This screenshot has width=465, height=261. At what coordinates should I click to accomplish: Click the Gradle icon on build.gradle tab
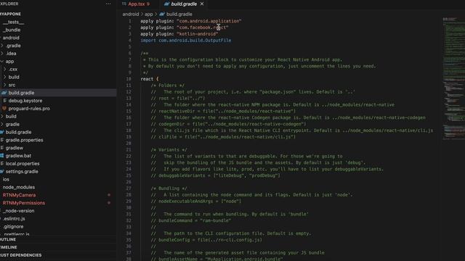pyautogui.click(x=166, y=4)
